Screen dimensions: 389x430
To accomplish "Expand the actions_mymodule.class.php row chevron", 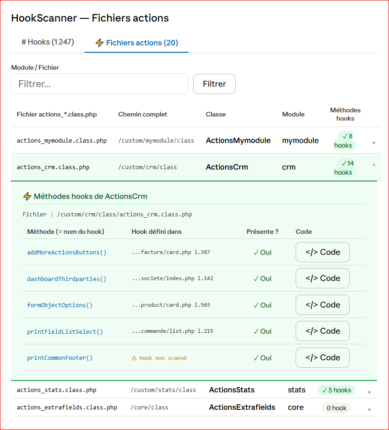I will pos(374,143).
